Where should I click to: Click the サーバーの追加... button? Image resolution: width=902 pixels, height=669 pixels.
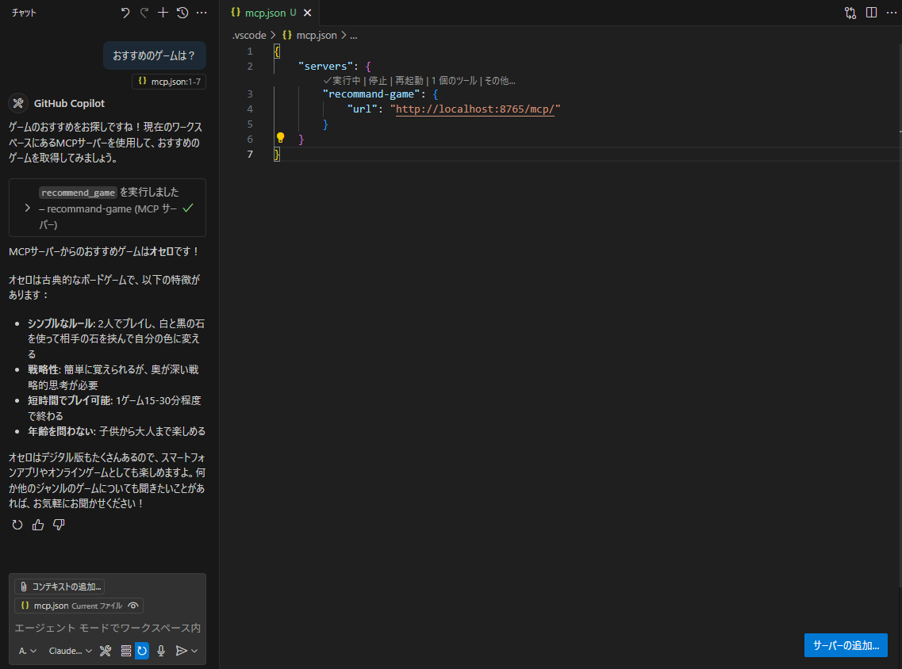[x=846, y=645]
